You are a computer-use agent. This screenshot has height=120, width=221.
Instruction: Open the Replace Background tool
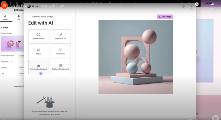60,67
